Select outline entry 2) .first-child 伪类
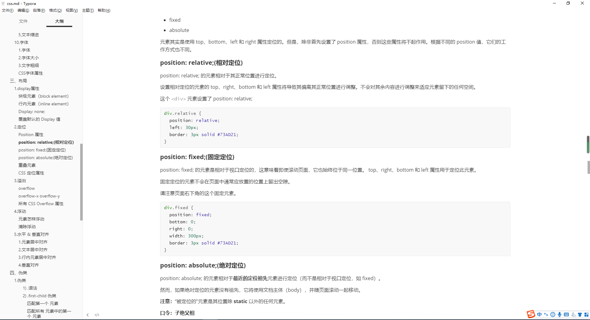 click(39, 296)
